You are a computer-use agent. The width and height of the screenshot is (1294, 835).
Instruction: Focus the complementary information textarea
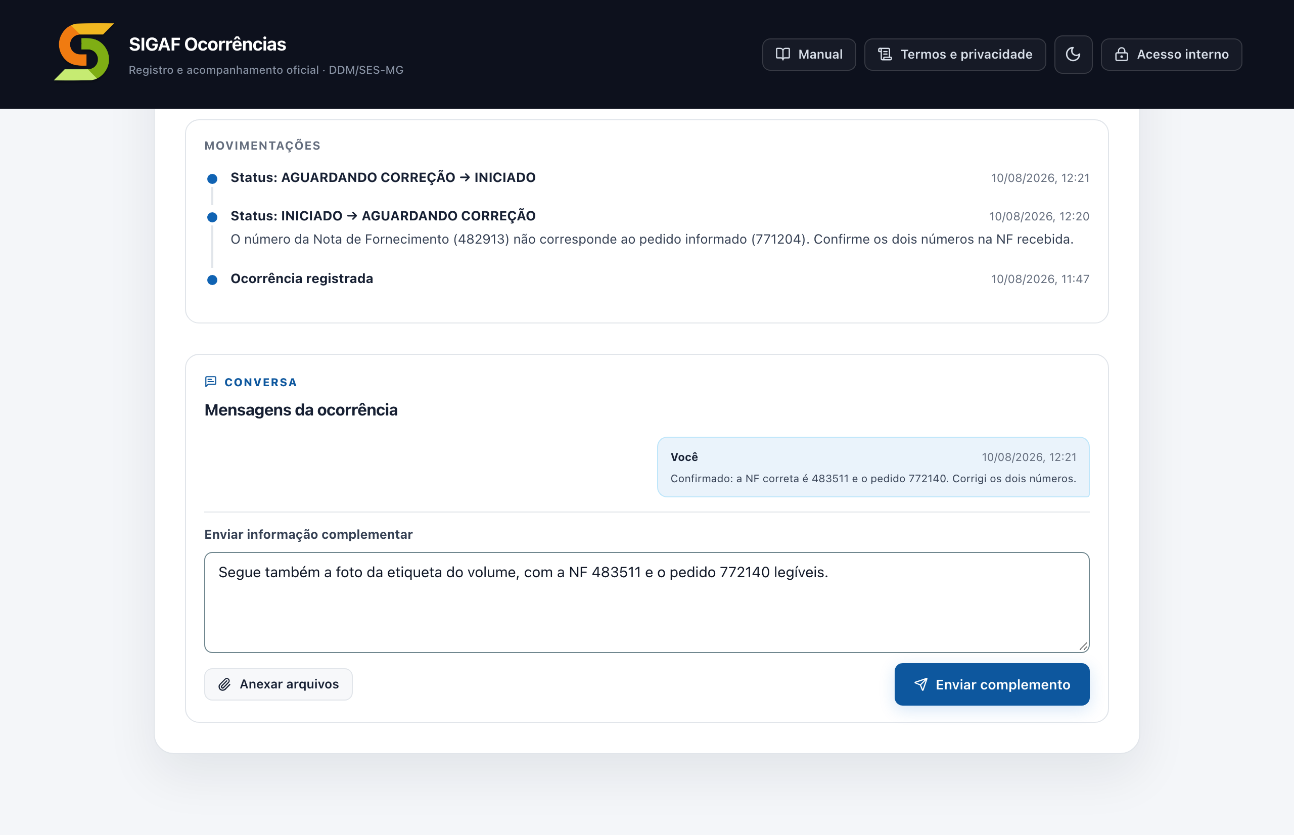(x=646, y=602)
